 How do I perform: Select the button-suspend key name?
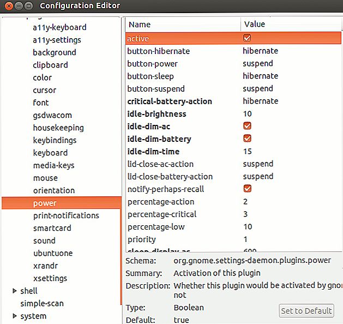tap(156, 89)
